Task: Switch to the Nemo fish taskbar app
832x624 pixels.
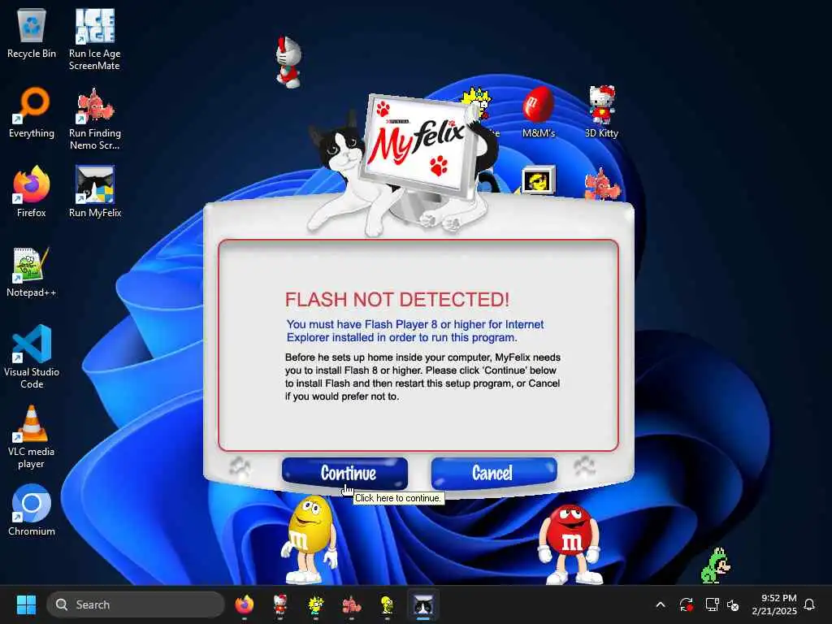Action: point(351,604)
